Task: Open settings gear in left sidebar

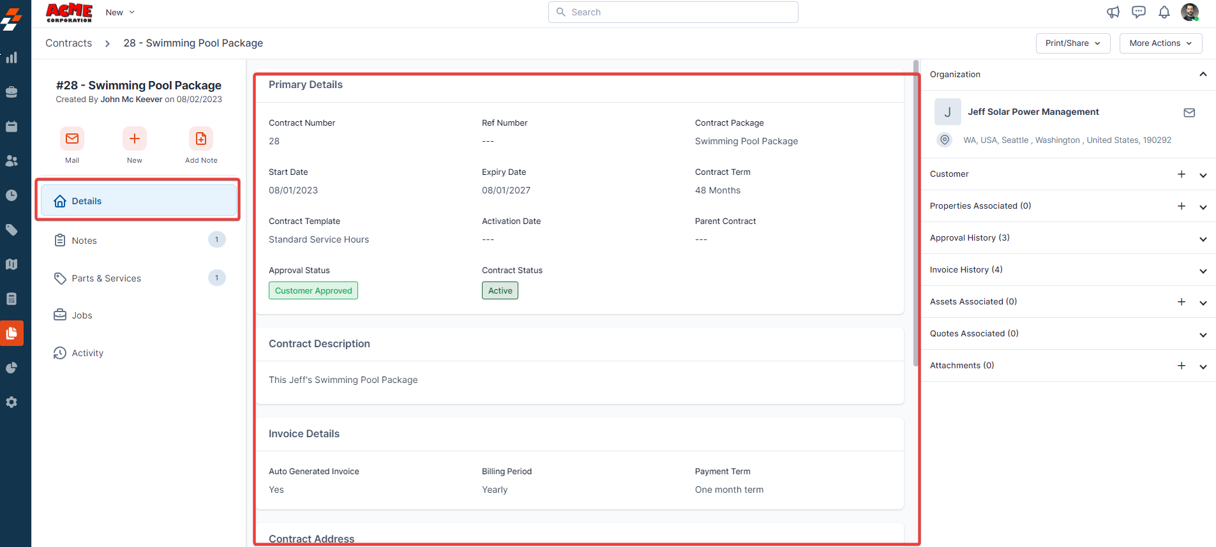Action: tap(11, 402)
